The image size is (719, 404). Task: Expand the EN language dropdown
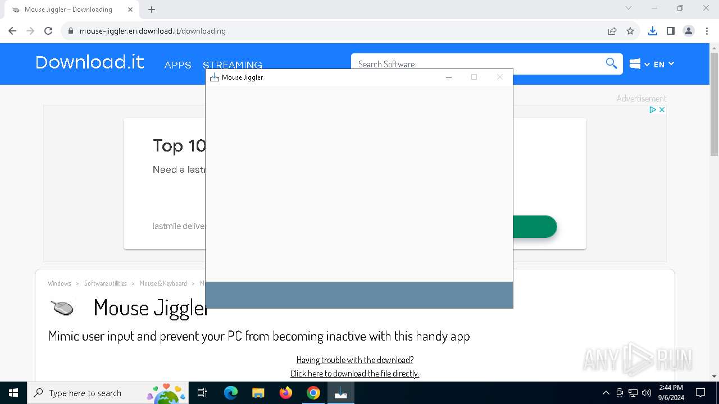664,64
